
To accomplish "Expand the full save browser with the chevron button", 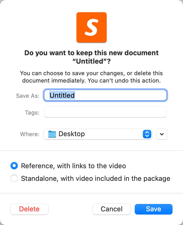I will (x=162, y=134).
